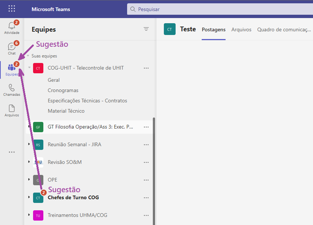
Task: Select the Equipes sidebar icon
Action: pyautogui.click(x=12, y=67)
